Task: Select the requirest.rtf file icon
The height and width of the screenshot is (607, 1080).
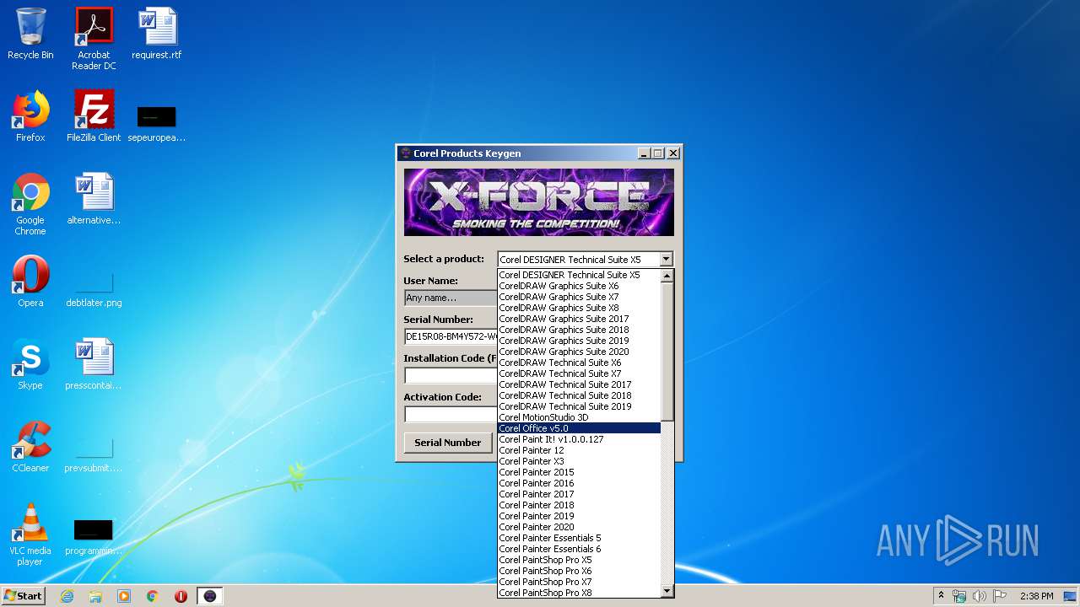Action: pos(157,34)
